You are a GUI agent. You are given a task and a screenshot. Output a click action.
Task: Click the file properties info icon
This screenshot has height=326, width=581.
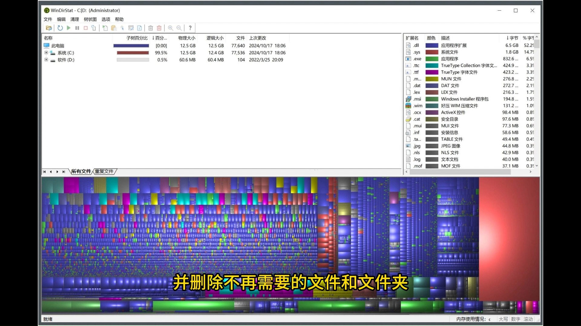[x=140, y=28]
